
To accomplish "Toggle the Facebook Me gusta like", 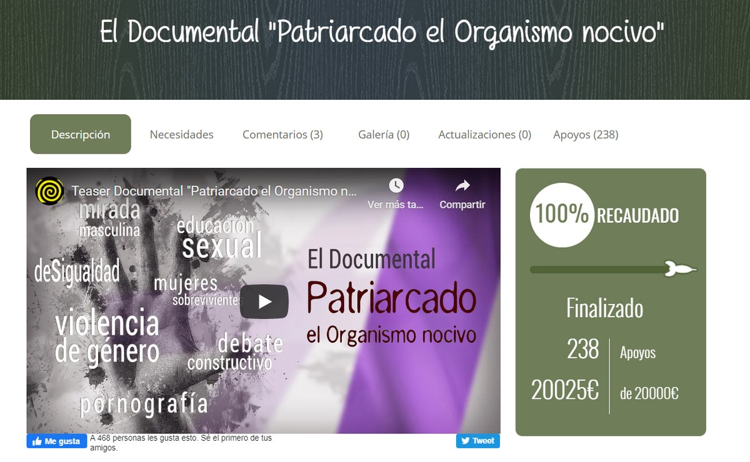I will 56,441.
